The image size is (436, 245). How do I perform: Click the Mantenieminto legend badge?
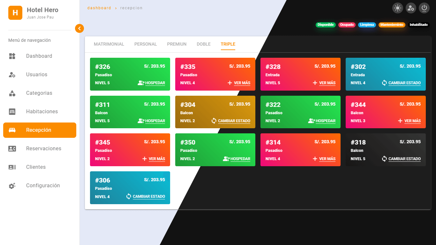point(392,25)
